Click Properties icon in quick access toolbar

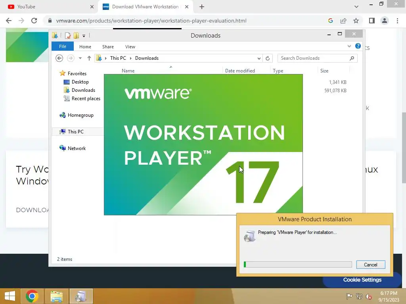tap(68, 36)
